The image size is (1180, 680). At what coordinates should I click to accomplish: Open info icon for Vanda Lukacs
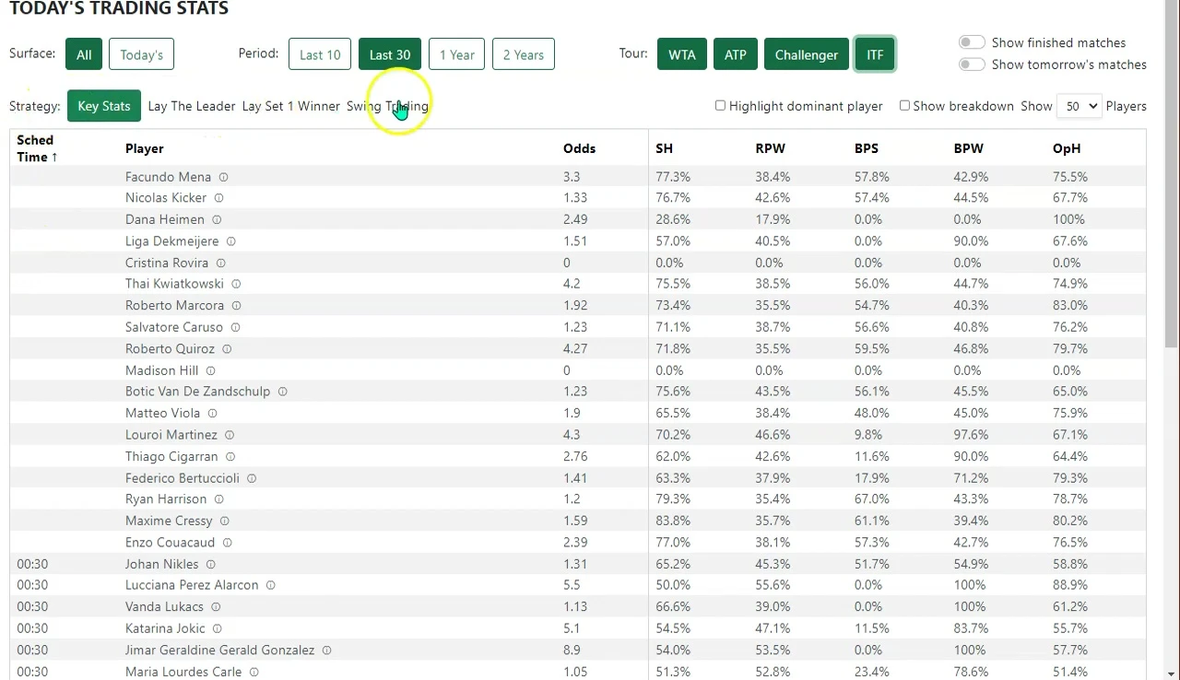click(x=216, y=607)
